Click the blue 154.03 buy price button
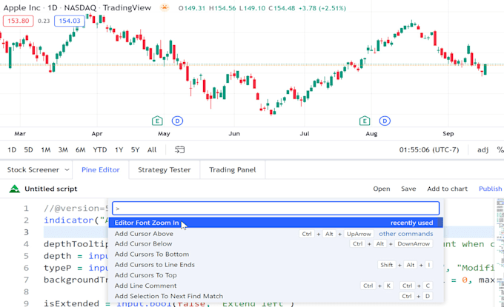Image resolution: width=504 pixels, height=307 pixels. click(70, 21)
